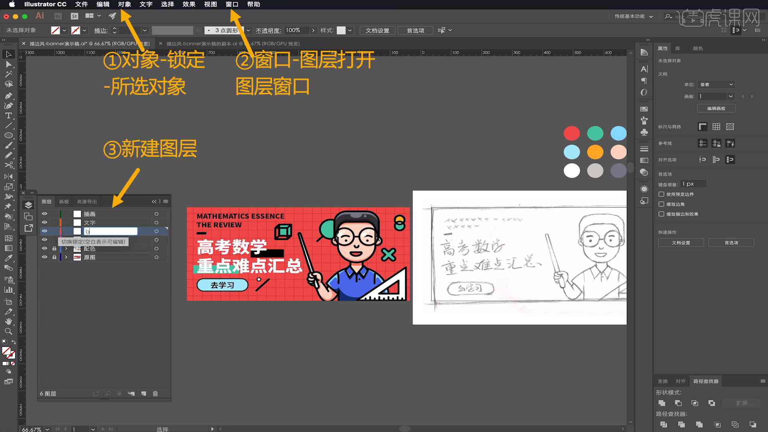Open the 窗口 menu
The image size is (768, 432).
(x=232, y=4)
